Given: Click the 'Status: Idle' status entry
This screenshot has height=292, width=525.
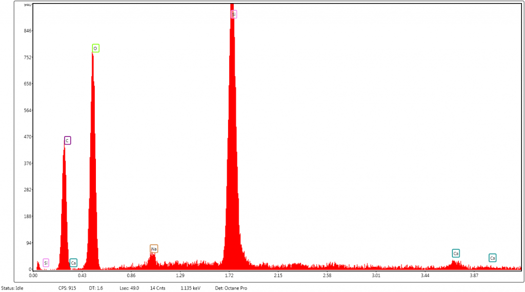Looking at the screenshot, I should pos(12,288).
